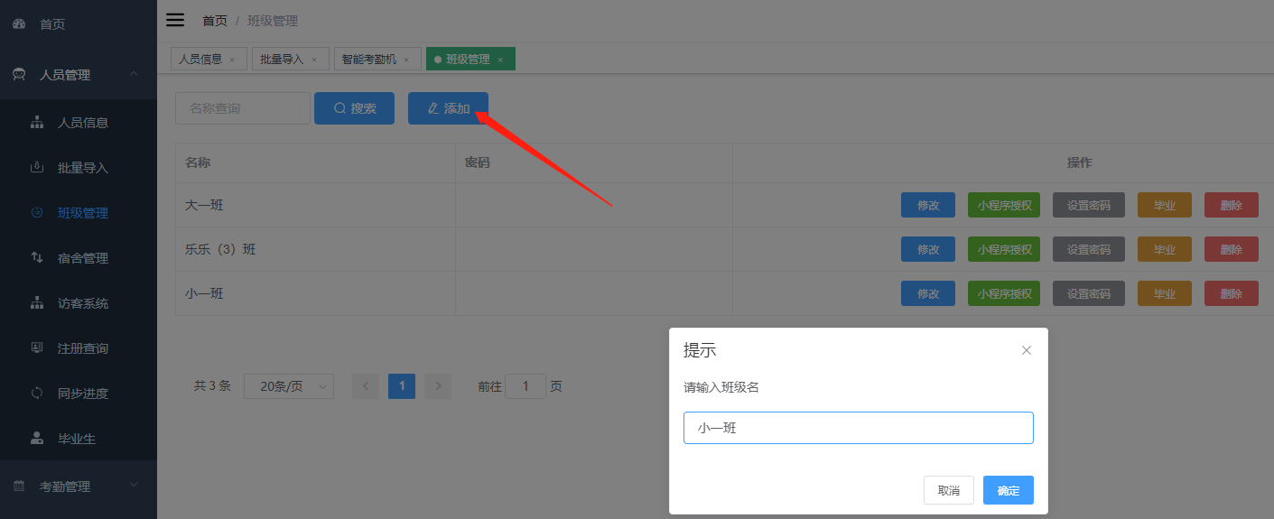The height and width of the screenshot is (519, 1274).
Task: Close the 人员信息 tab
Action: coord(232,60)
